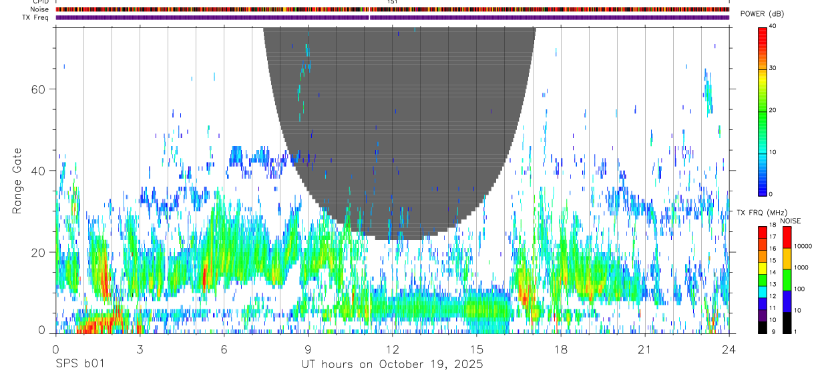This screenshot has width=820, height=378.
Task: Click the 100 label on NOISE scale
Action: (x=800, y=289)
